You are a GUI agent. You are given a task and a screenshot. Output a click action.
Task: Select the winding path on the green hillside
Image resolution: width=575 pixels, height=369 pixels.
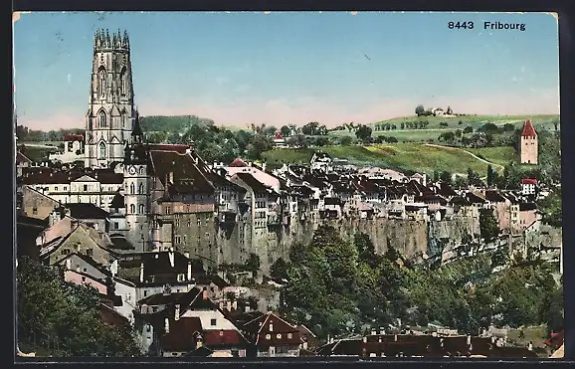[x=466, y=155]
